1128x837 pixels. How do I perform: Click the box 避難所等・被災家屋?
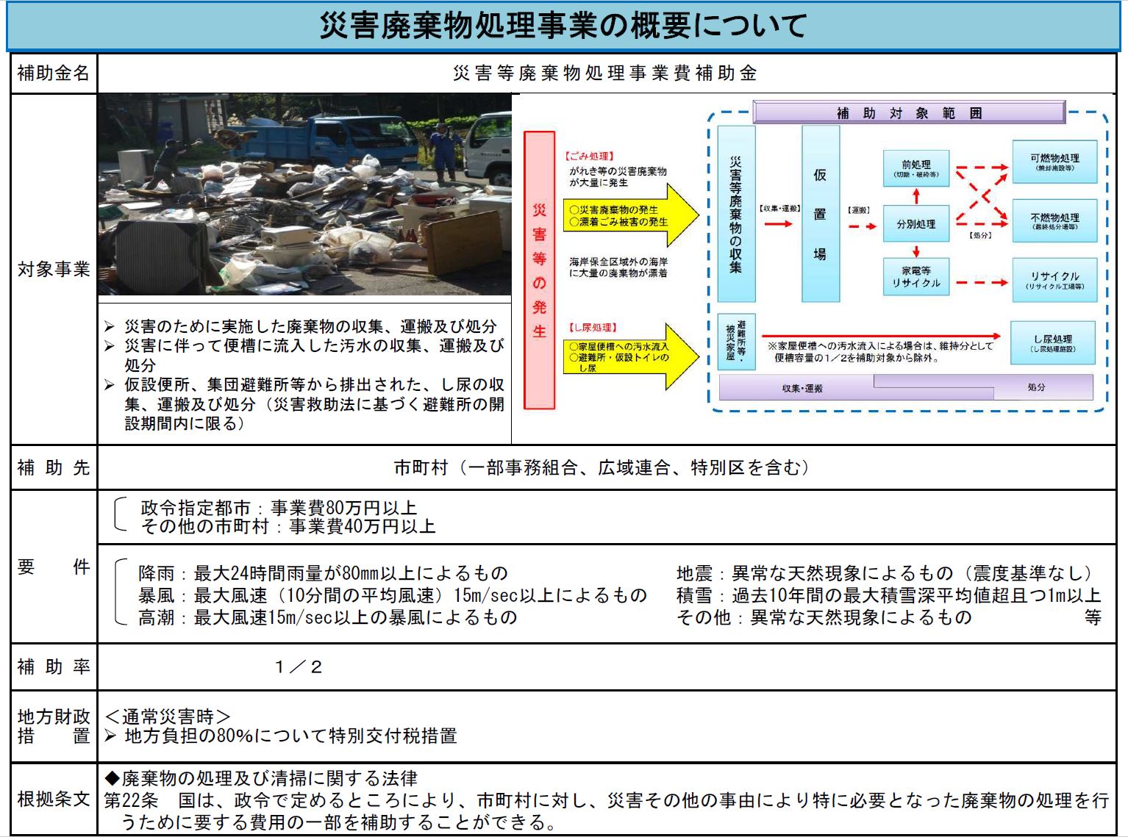click(x=736, y=341)
